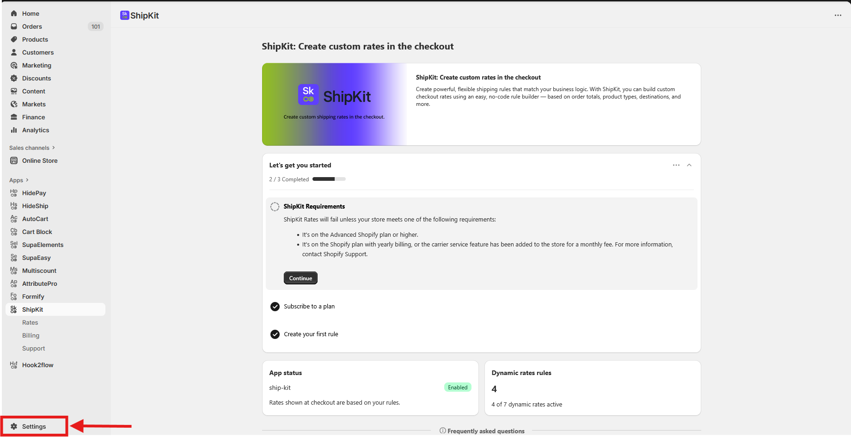Mark ShipKit Requirements step circle complete
The image size is (851, 437).
pos(275,207)
